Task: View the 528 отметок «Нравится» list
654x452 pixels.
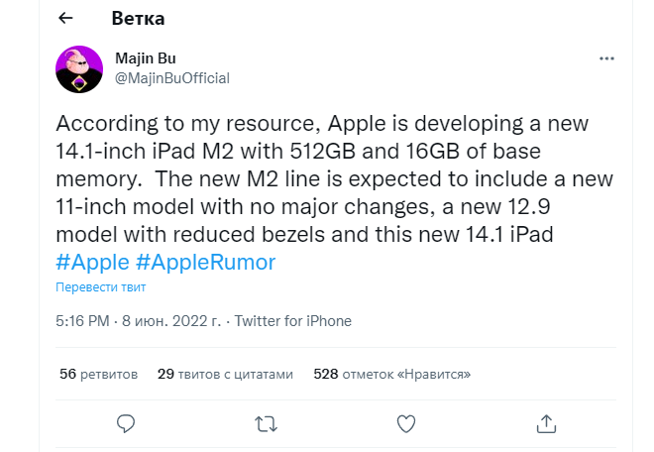Action: [x=391, y=374]
